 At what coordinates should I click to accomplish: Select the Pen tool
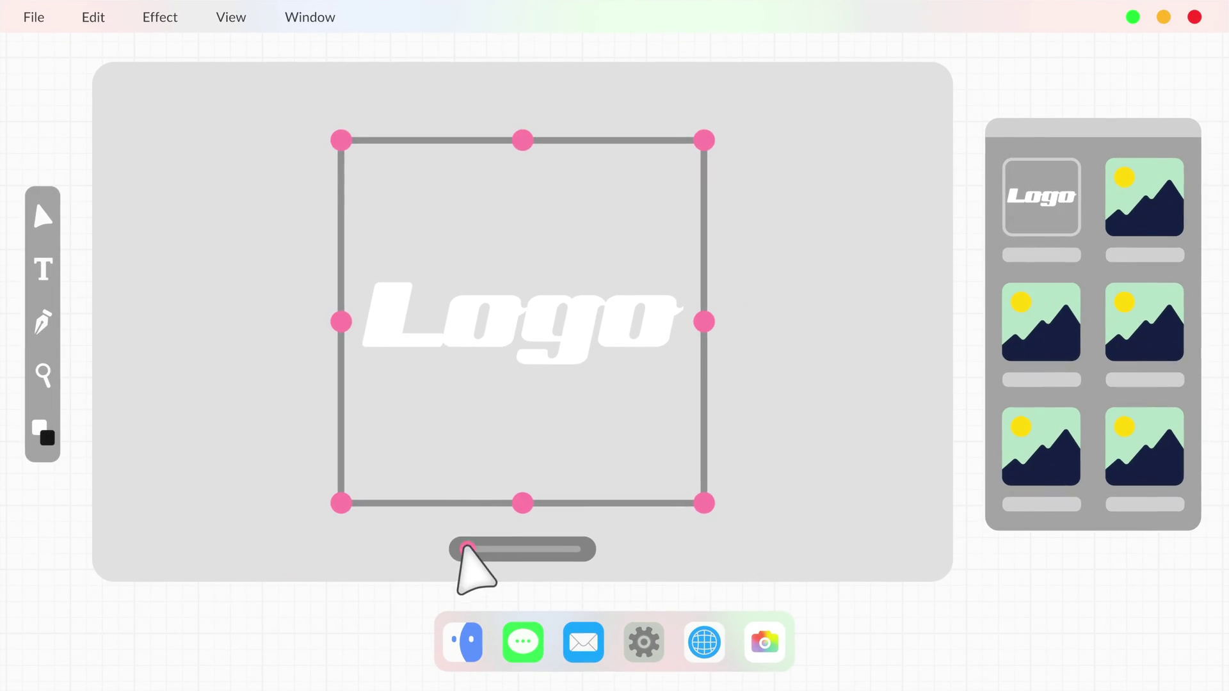(43, 322)
